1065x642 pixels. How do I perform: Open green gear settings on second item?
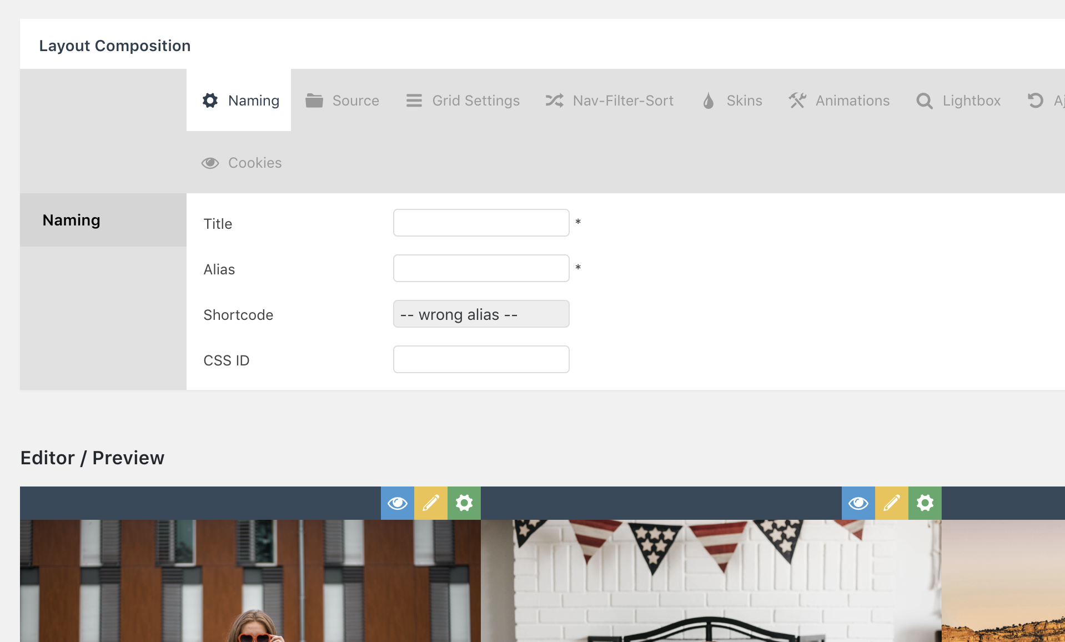click(925, 503)
